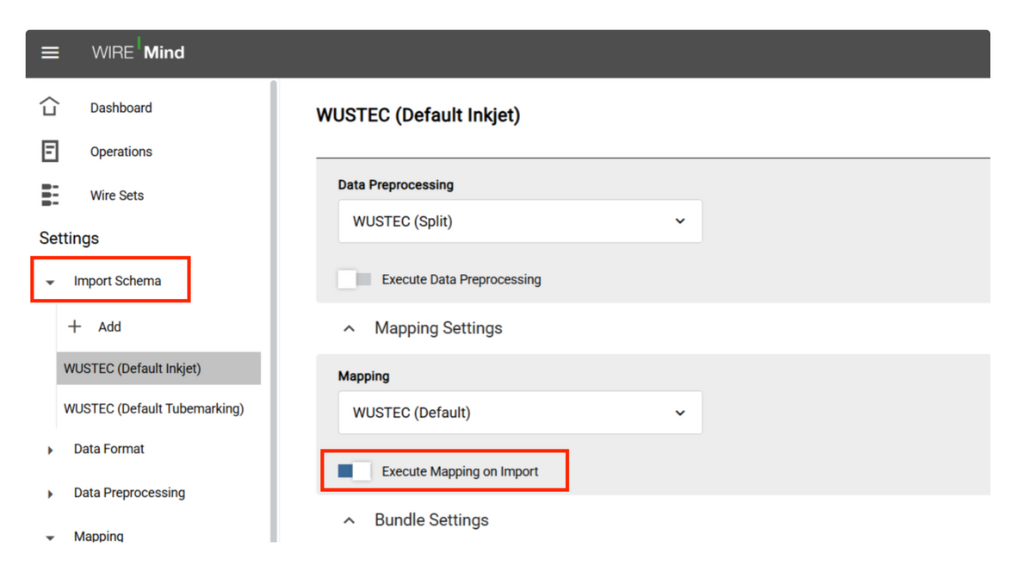Collapse the Mapping Settings section chevron

(350, 329)
